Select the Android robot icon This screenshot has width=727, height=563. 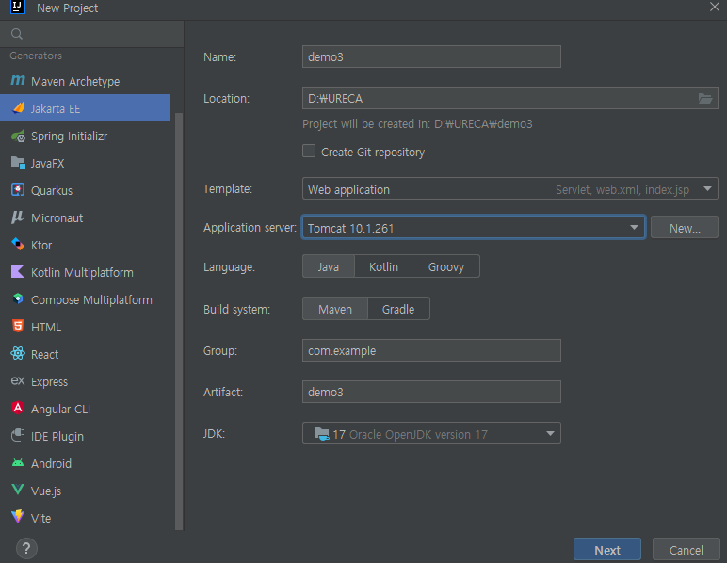click(x=18, y=463)
